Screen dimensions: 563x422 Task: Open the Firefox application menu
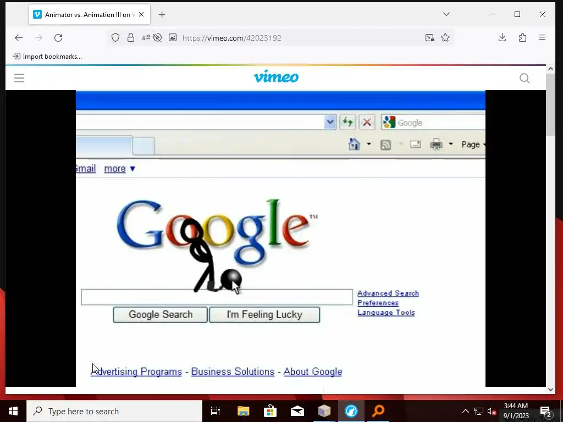pos(542,37)
